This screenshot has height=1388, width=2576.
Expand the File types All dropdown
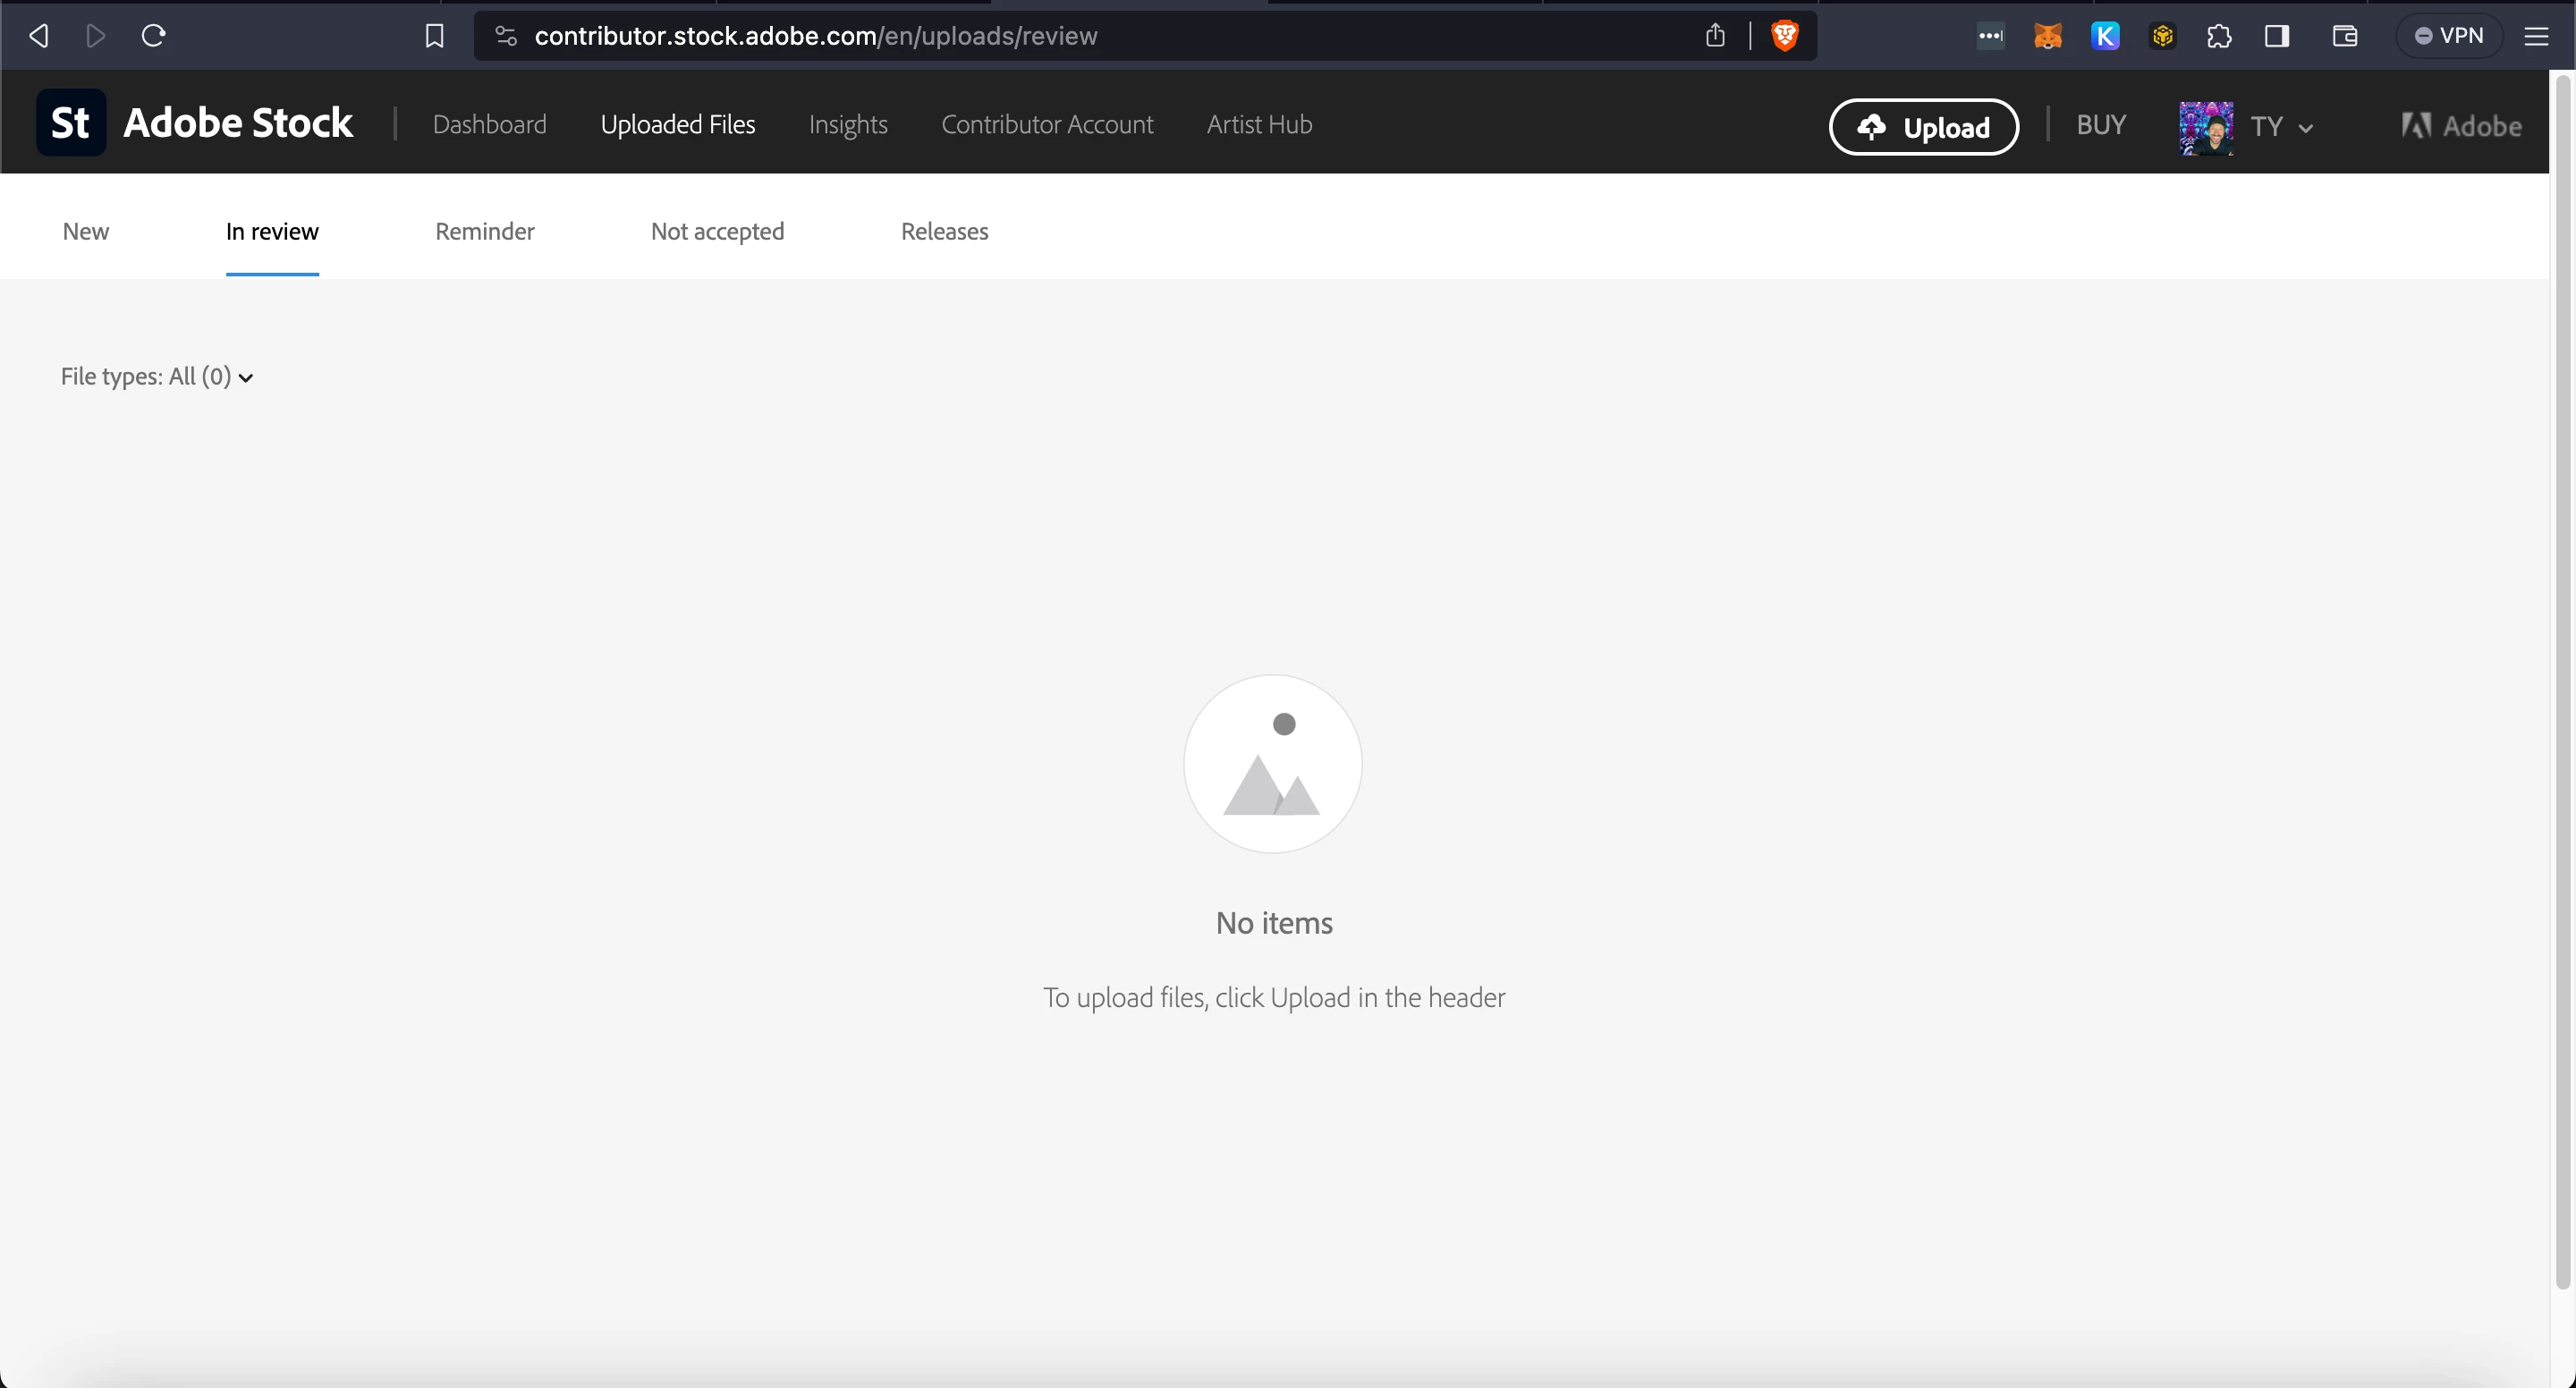pyautogui.click(x=157, y=377)
